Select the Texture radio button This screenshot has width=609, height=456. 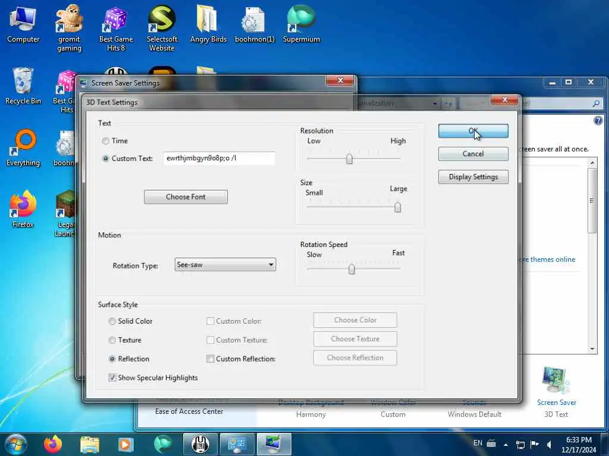coord(112,340)
